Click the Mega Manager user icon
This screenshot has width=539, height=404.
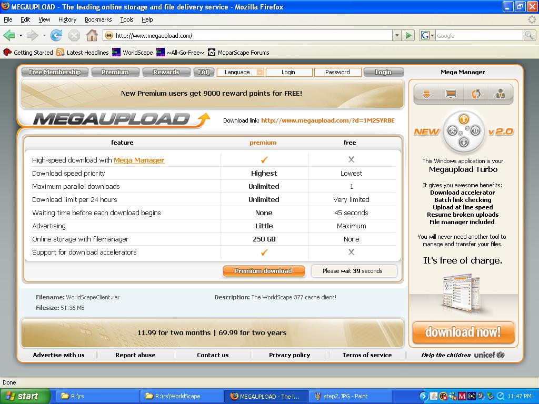click(x=501, y=94)
